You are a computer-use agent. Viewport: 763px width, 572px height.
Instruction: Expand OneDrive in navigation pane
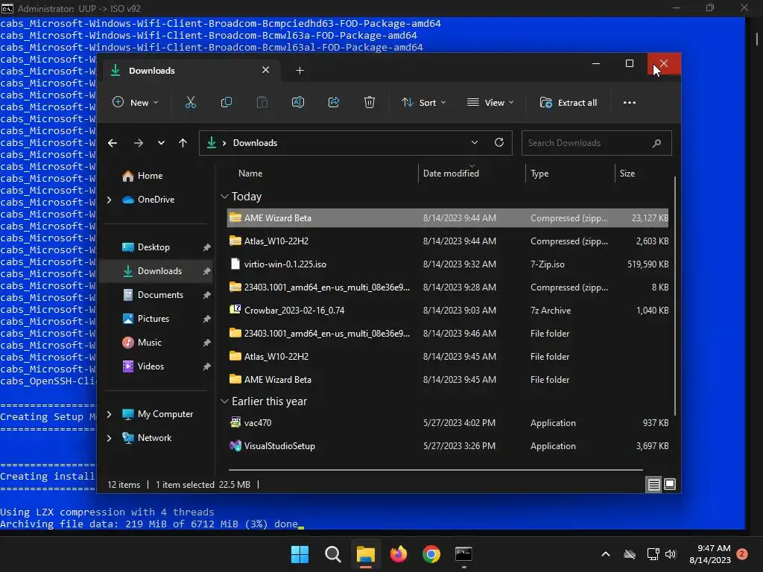point(109,200)
